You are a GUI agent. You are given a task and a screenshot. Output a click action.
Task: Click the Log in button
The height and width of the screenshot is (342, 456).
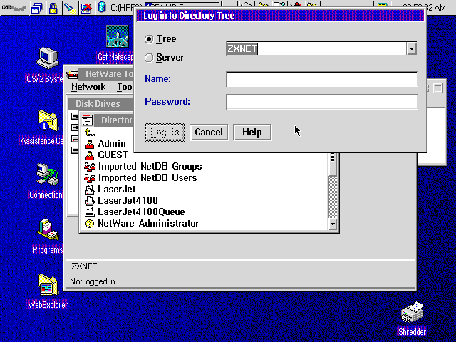[165, 133]
